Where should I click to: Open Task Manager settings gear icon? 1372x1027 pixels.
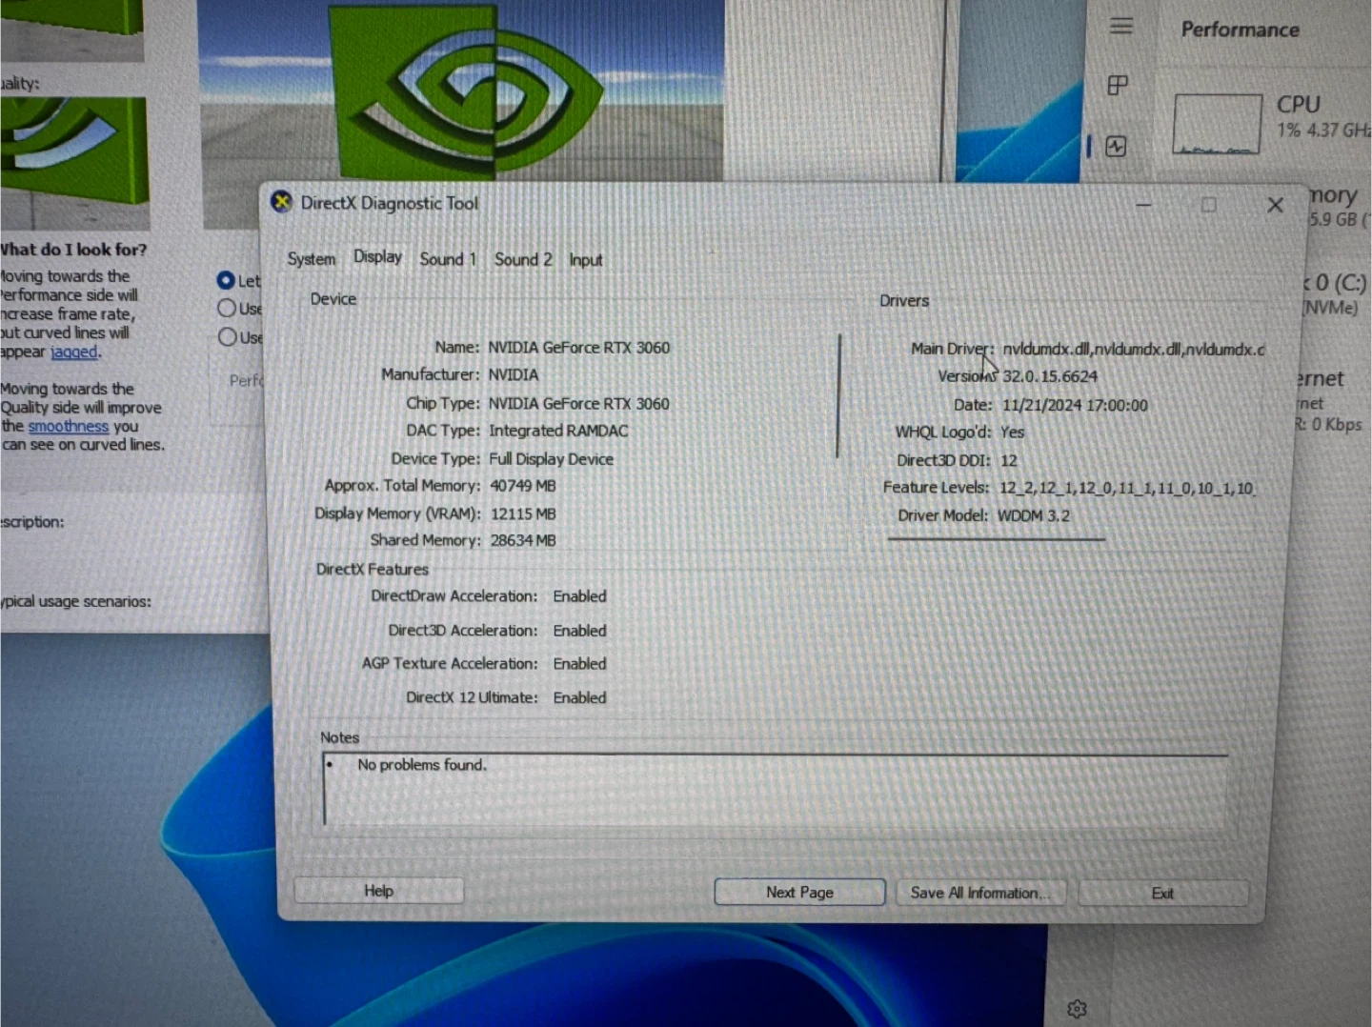(1077, 1009)
